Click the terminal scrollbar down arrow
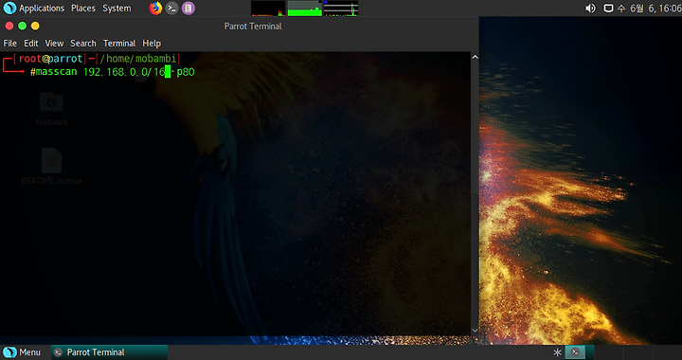This screenshot has height=360, width=682. coord(475,330)
